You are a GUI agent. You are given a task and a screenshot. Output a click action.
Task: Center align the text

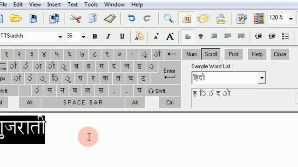(x=201, y=36)
